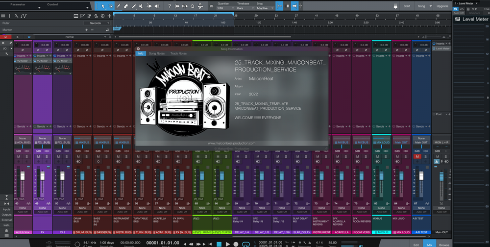Open the Instr. panel in console
The width and height of the screenshot is (490, 247).
click(x=6, y=225)
